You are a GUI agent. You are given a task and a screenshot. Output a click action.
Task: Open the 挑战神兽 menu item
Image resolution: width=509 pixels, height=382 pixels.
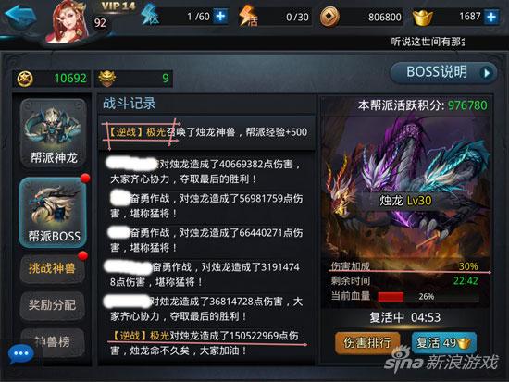coord(53,269)
